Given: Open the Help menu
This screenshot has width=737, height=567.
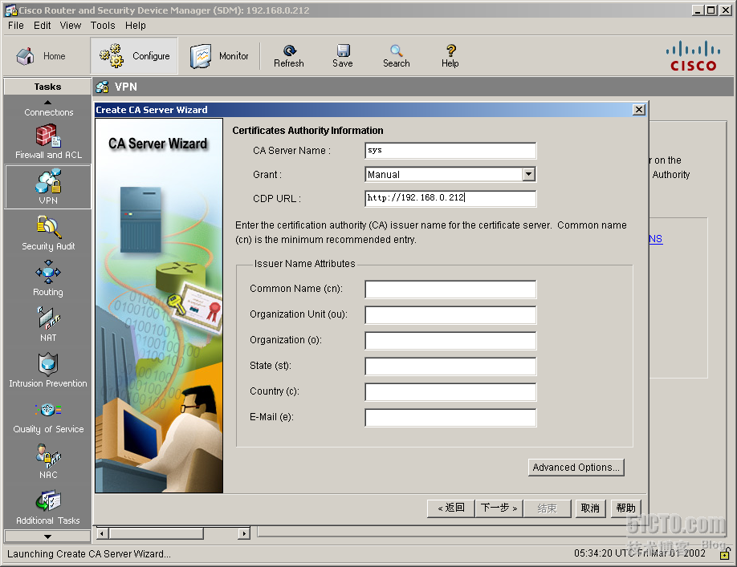Looking at the screenshot, I should click(x=136, y=26).
